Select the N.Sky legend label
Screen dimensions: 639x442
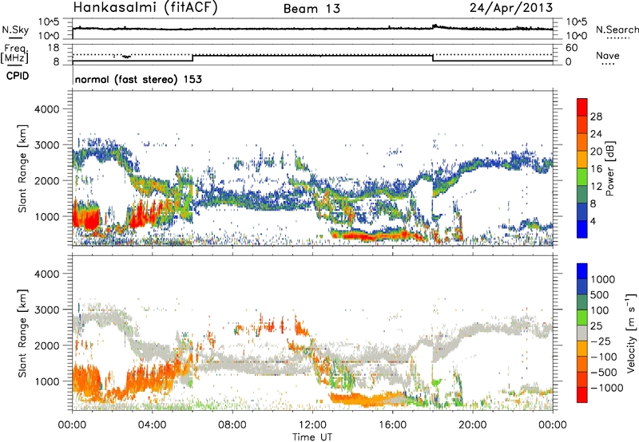(15, 30)
